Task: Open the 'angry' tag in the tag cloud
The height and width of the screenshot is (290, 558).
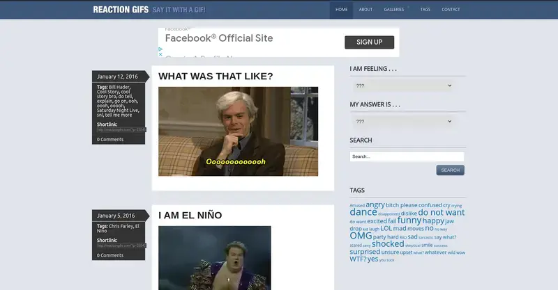Action: (375, 205)
